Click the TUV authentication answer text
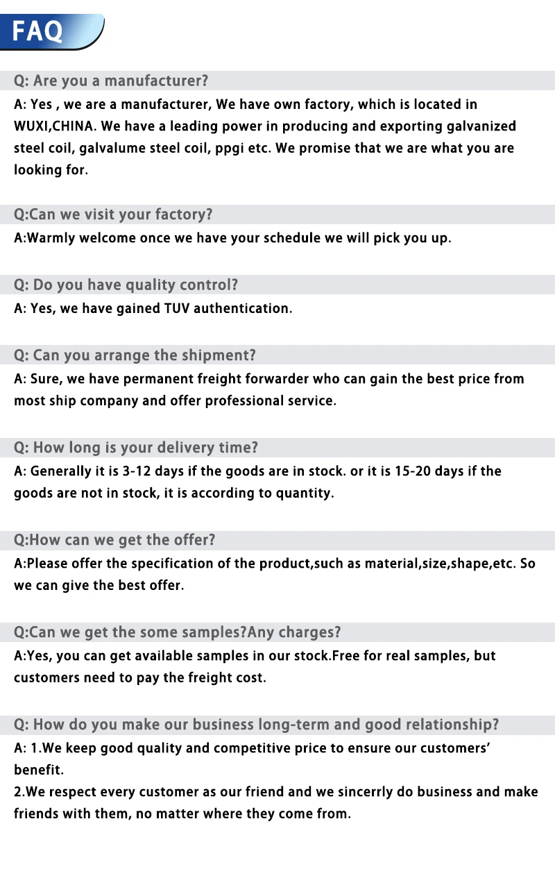Screen dimensions: 555x869 tap(153, 308)
